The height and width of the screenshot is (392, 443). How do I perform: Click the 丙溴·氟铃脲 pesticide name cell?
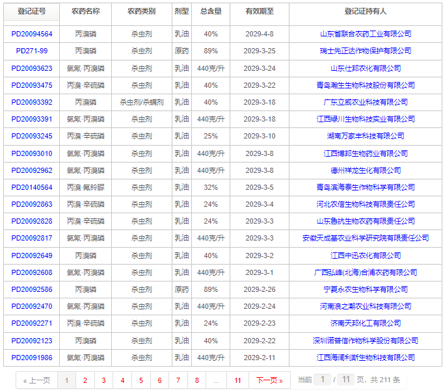click(86, 188)
